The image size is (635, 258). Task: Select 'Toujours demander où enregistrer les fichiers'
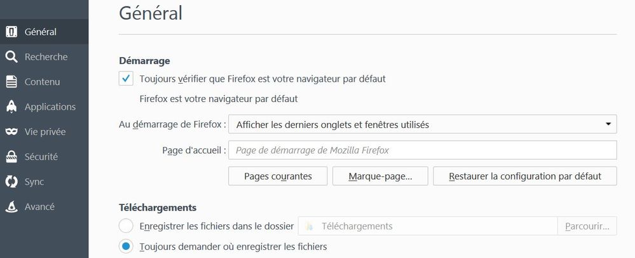click(126, 246)
